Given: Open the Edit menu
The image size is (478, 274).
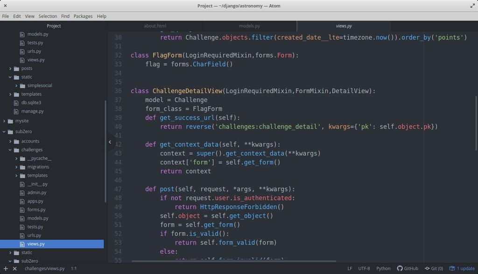Looking at the screenshot, I should [17, 16].
